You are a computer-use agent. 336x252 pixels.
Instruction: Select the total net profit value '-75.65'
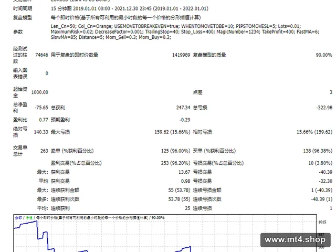point(41,107)
